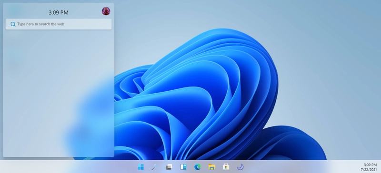
Task: Toggle the Widgets panel icon
Action: (x=183, y=167)
